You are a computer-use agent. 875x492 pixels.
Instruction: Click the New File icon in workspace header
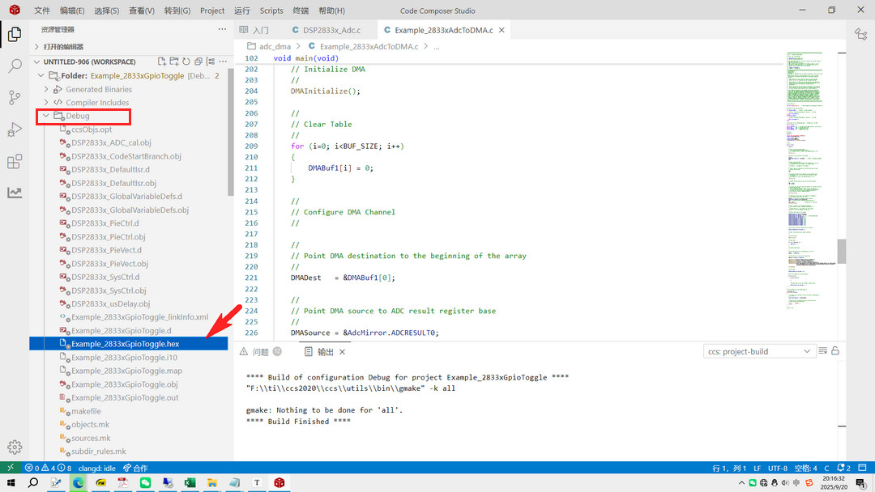tap(162, 61)
